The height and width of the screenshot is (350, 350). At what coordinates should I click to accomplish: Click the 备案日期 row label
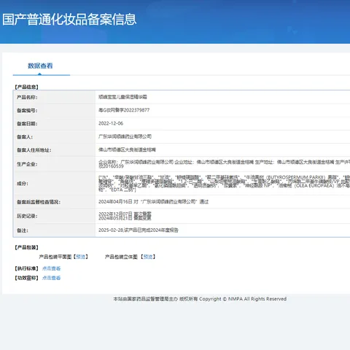click(x=27, y=124)
